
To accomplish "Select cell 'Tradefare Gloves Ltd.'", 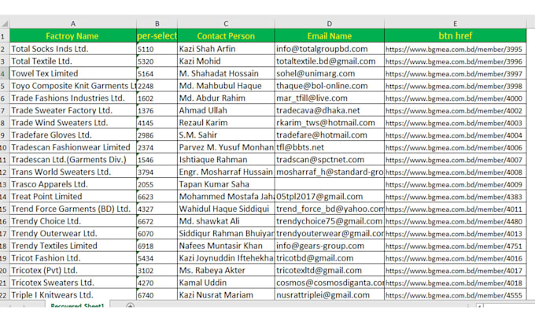I will click(72, 135).
